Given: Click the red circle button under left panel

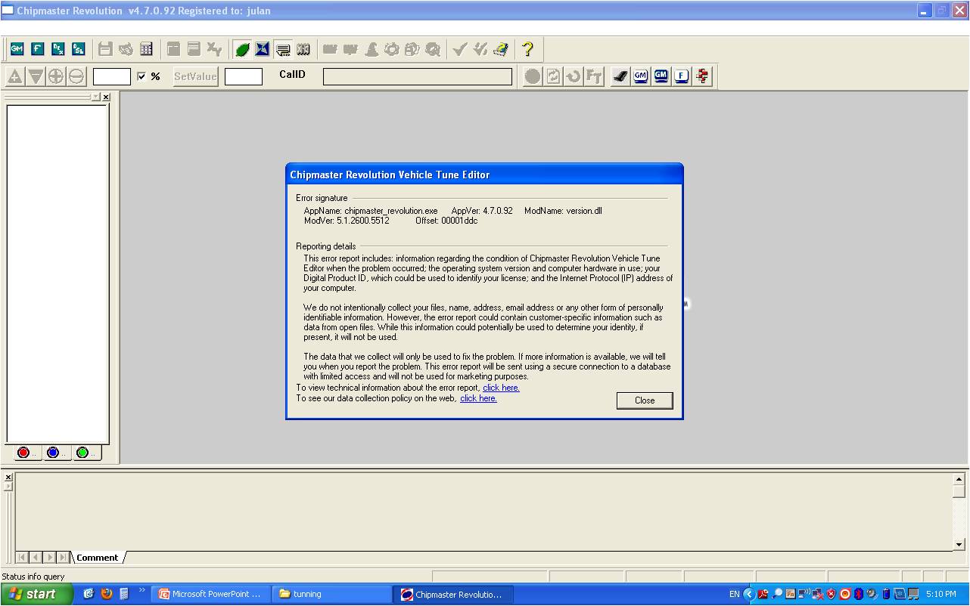Looking at the screenshot, I should (x=23, y=453).
